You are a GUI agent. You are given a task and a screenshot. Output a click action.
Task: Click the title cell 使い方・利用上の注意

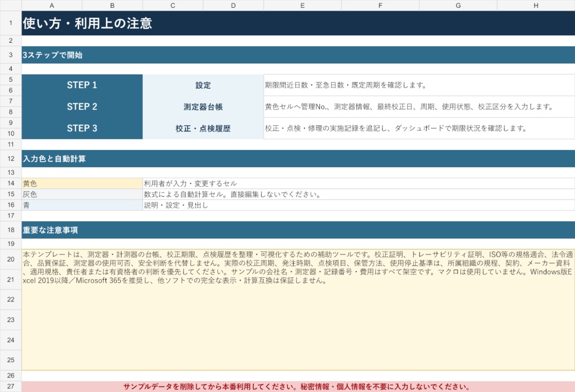click(298, 23)
